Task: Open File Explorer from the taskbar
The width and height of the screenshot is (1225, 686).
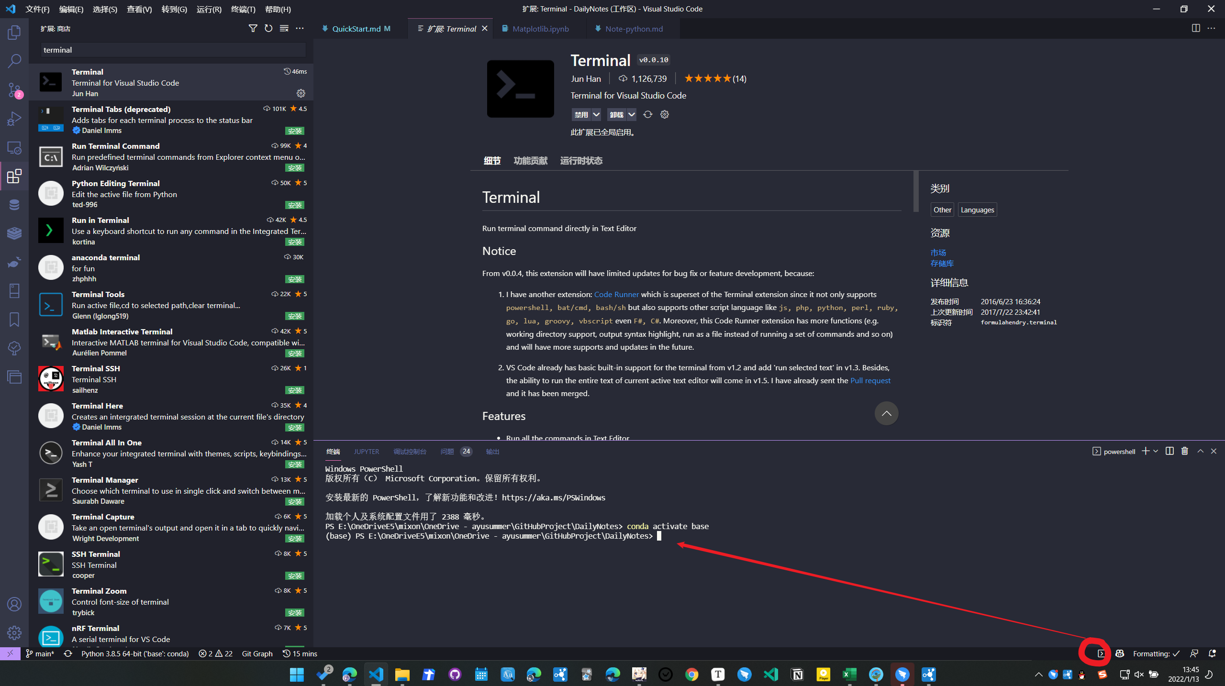Action: coord(402,675)
